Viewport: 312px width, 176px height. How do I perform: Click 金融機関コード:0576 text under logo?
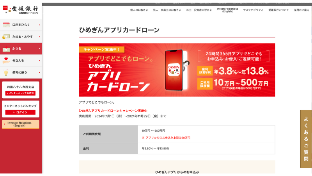(x=28, y=13)
